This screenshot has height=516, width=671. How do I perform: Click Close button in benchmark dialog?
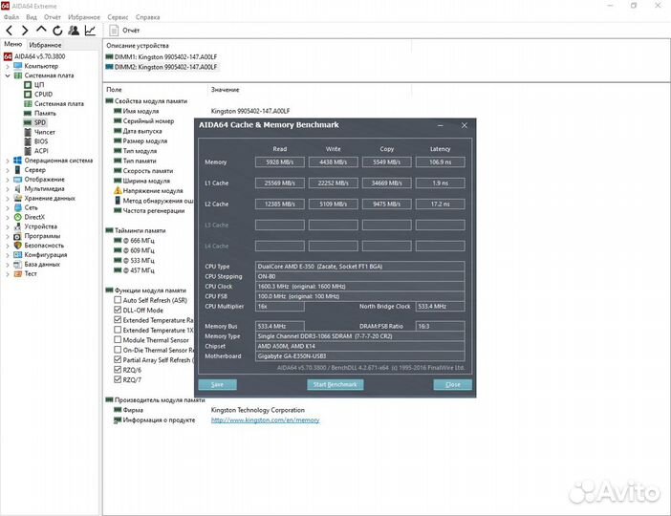coord(453,384)
